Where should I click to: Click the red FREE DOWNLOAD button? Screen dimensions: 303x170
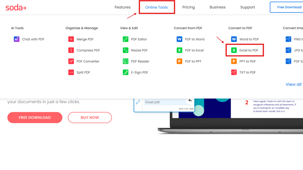(35, 117)
